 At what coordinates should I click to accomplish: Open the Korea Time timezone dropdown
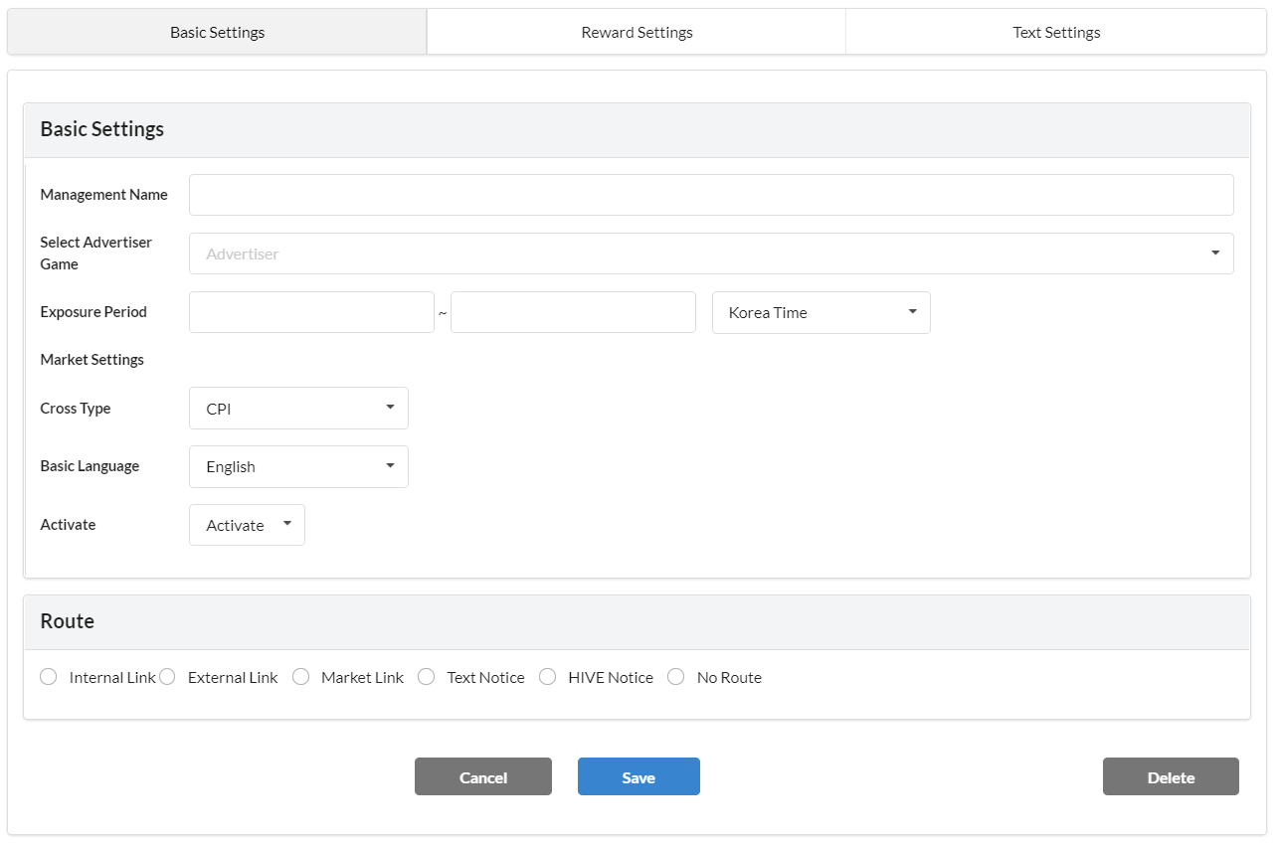[x=822, y=312]
